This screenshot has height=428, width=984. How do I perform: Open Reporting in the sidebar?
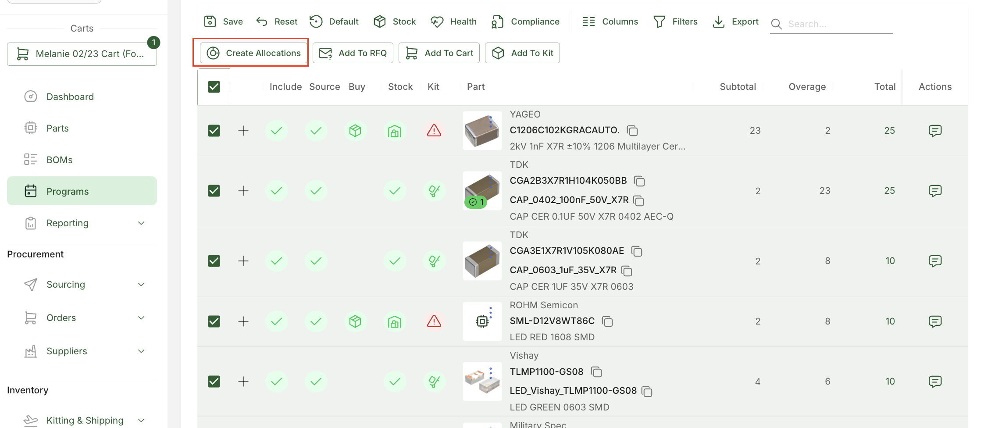(82, 223)
